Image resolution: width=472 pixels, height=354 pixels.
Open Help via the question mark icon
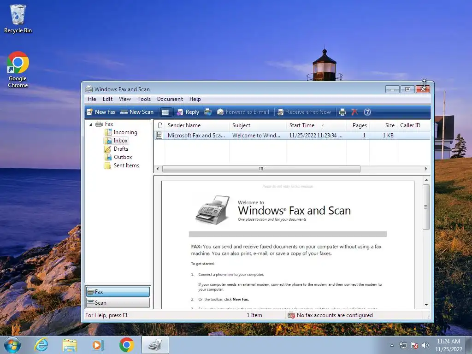tap(367, 112)
